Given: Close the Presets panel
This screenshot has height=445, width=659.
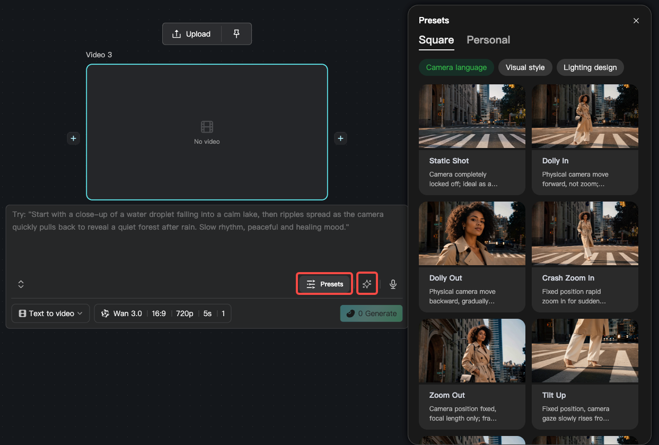Looking at the screenshot, I should (x=636, y=21).
